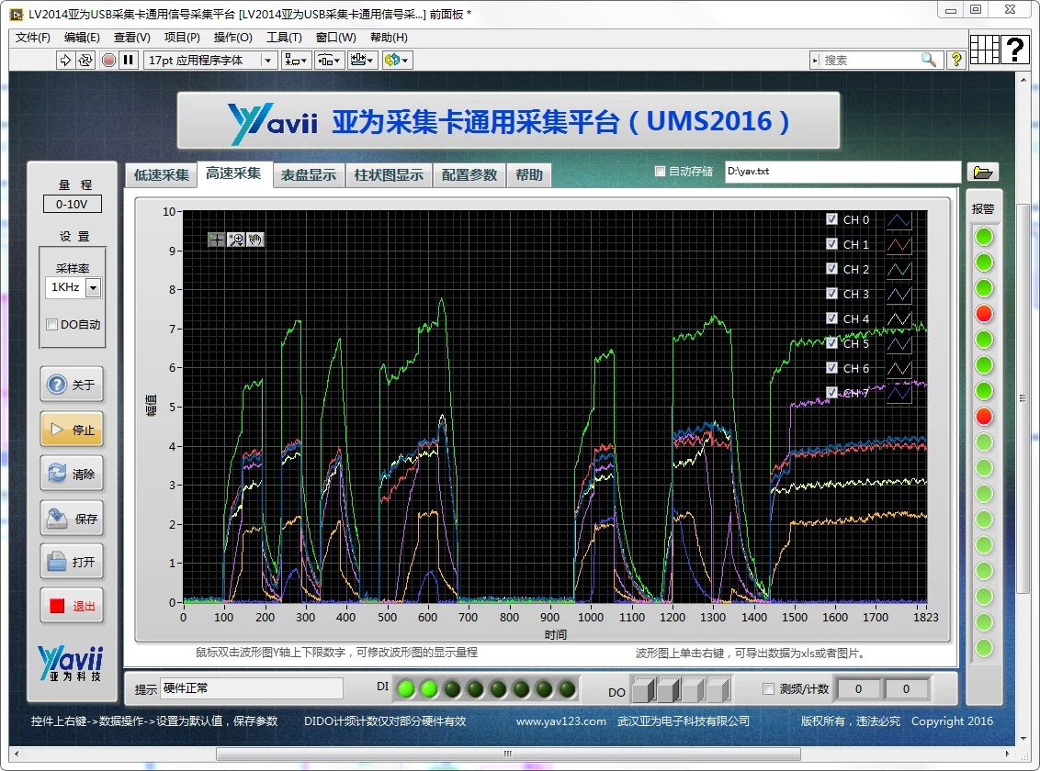Click the VI question mark icon
Viewport: 1040px width, 771px height.
pos(1015,49)
